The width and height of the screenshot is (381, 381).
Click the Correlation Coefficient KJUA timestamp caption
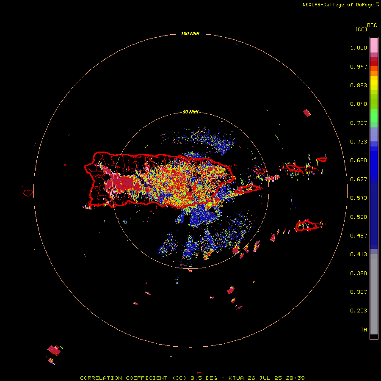click(x=192, y=378)
